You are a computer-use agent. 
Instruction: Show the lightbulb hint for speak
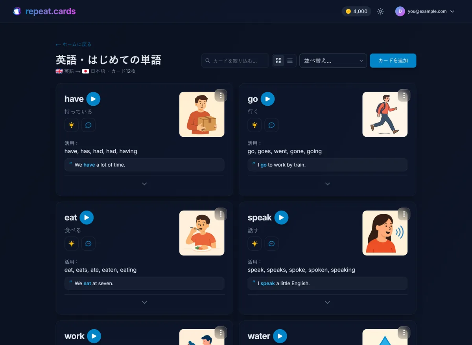[255, 244]
